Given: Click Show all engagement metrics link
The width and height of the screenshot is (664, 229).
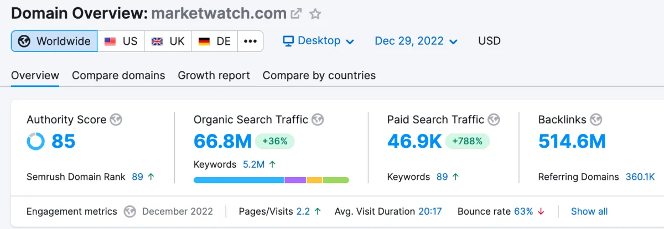Looking at the screenshot, I should point(589,211).
